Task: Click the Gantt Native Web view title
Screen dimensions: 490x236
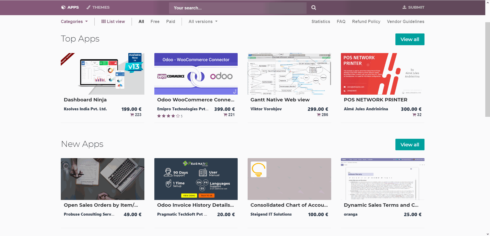Action: tap(280, 100)
